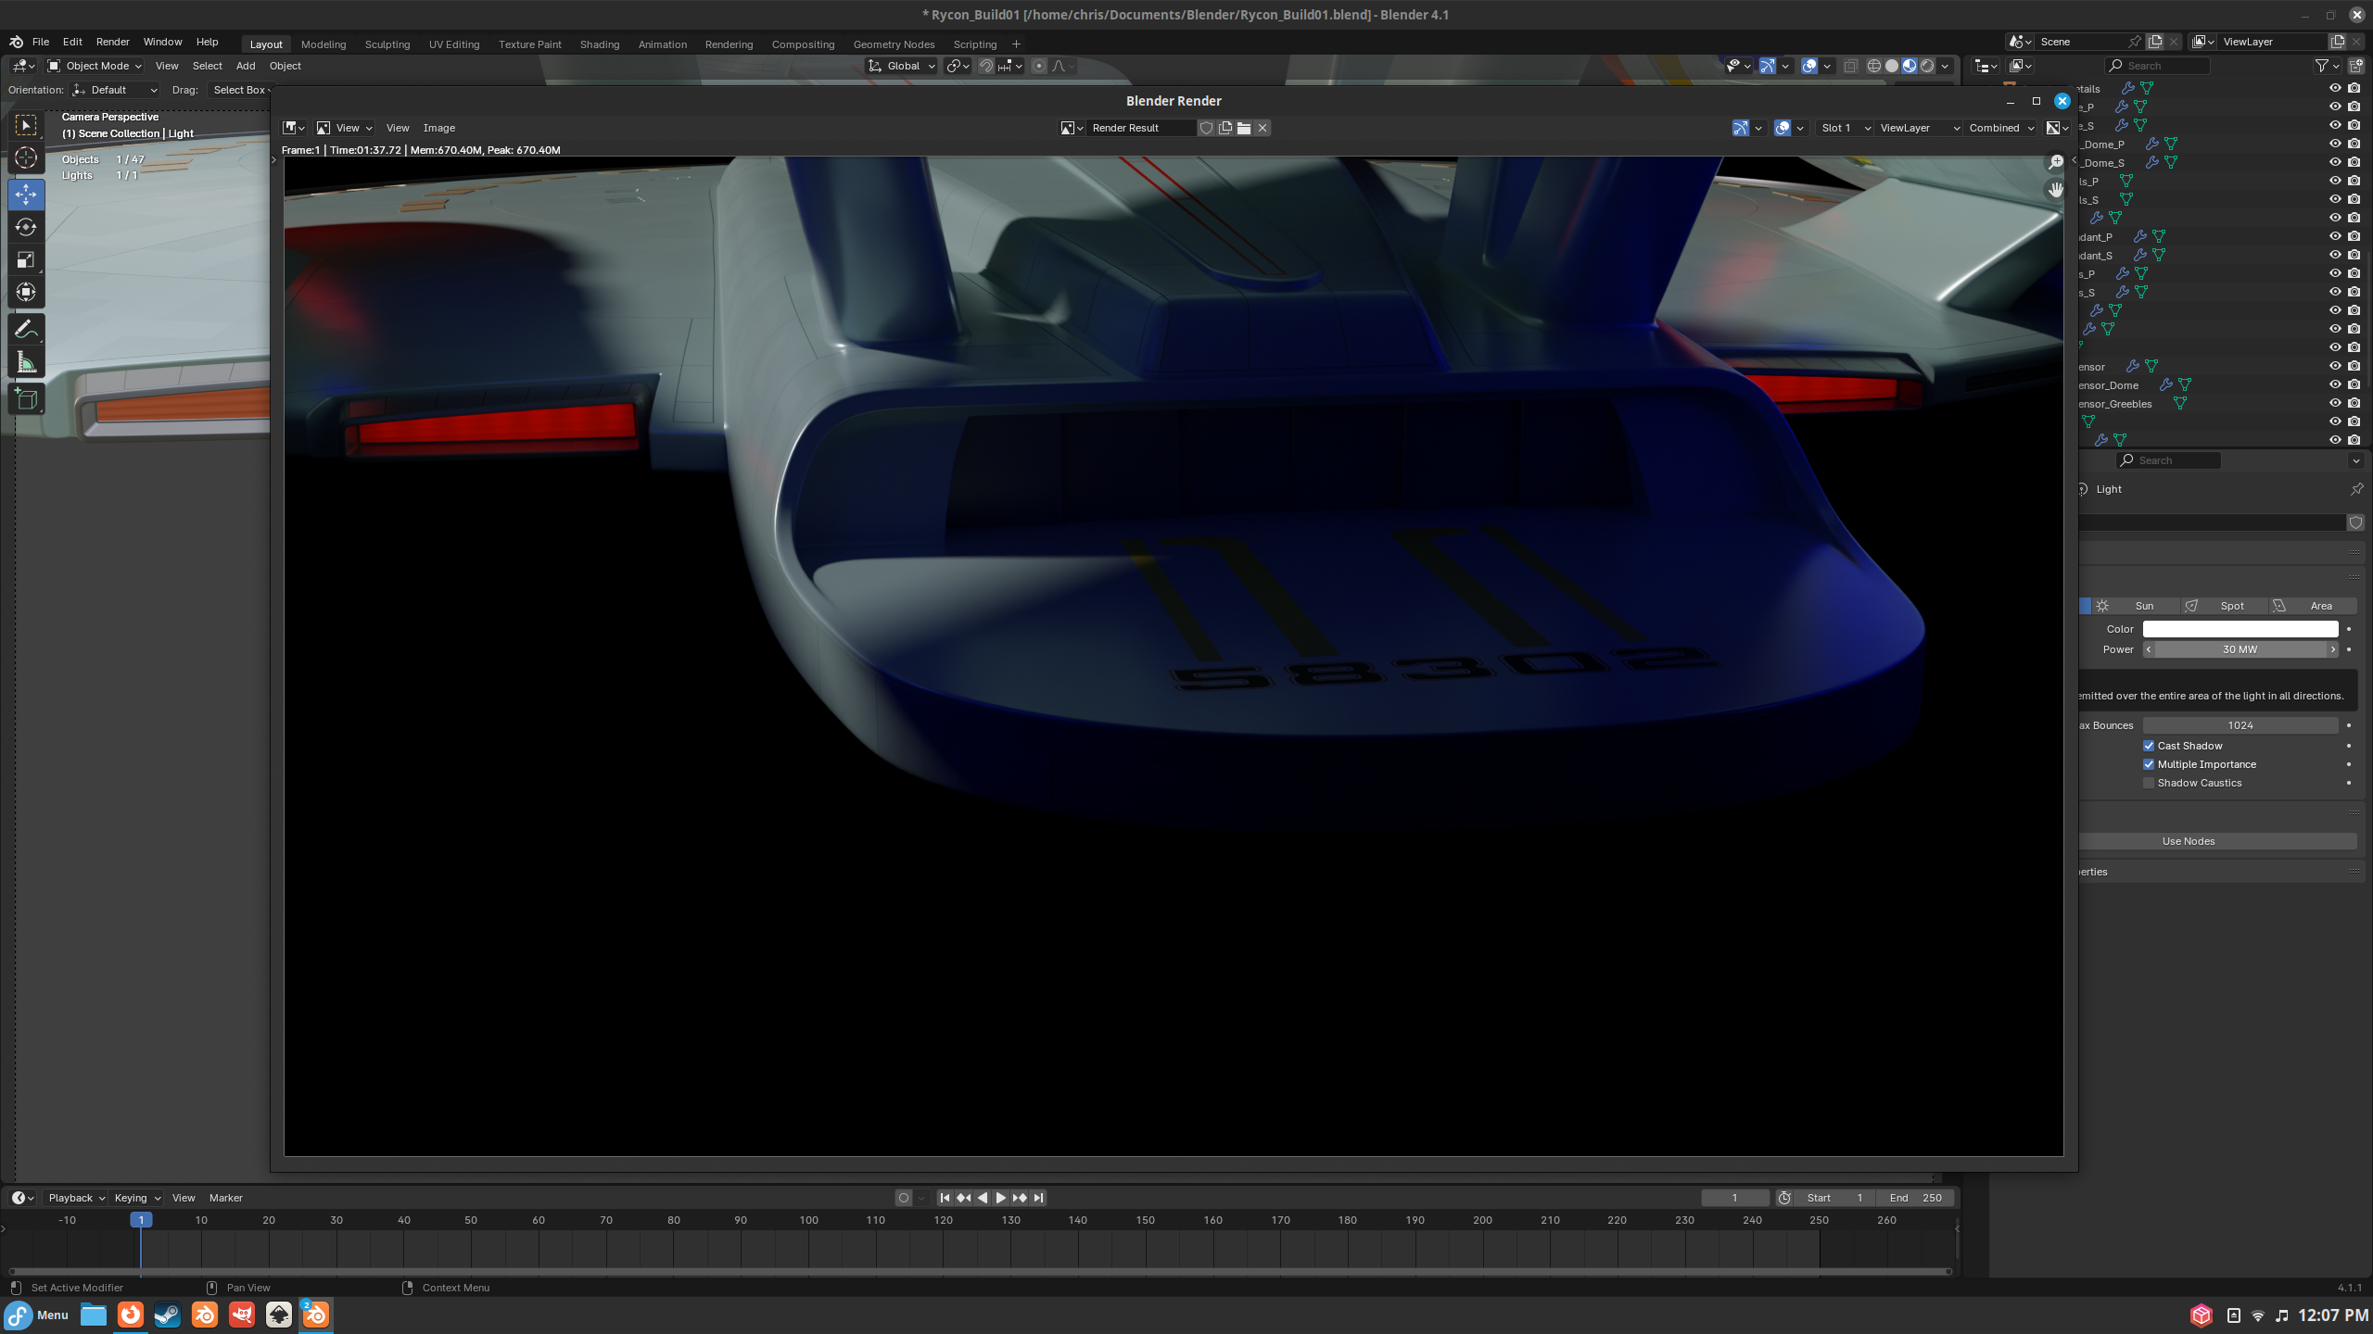The height and width of the screenshot is (1334, 2373).
Task: Add new workspace with plus button
Action: pos(1016,44)
